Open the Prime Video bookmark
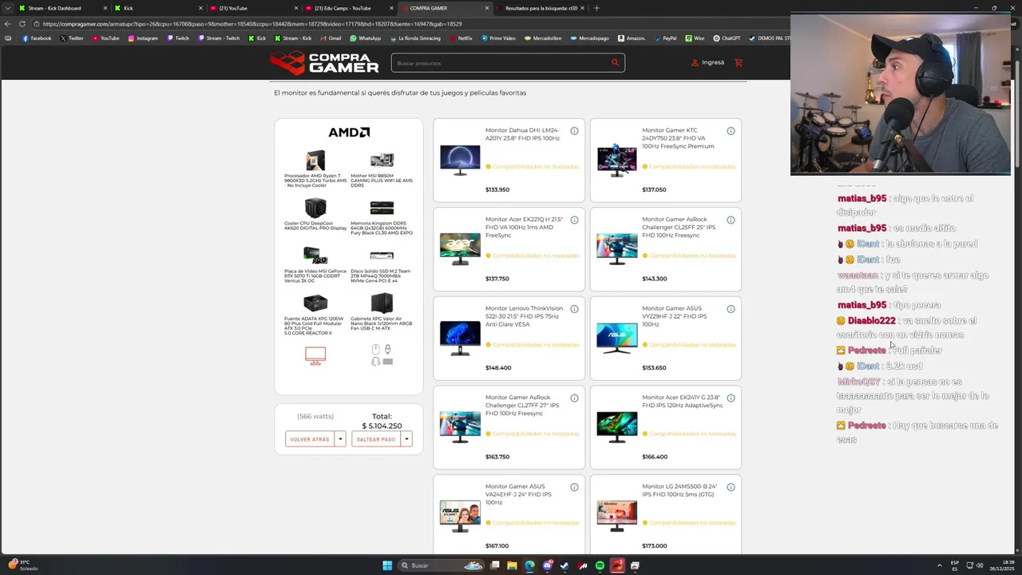The height and width of the screenshot is (575, 1022). click(498, 38)
